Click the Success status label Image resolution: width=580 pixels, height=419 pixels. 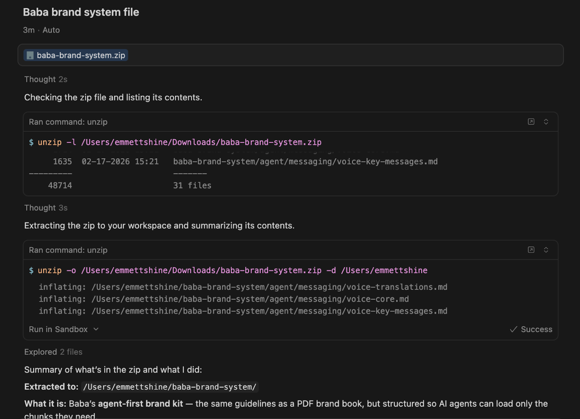click(x=536, y=329)
